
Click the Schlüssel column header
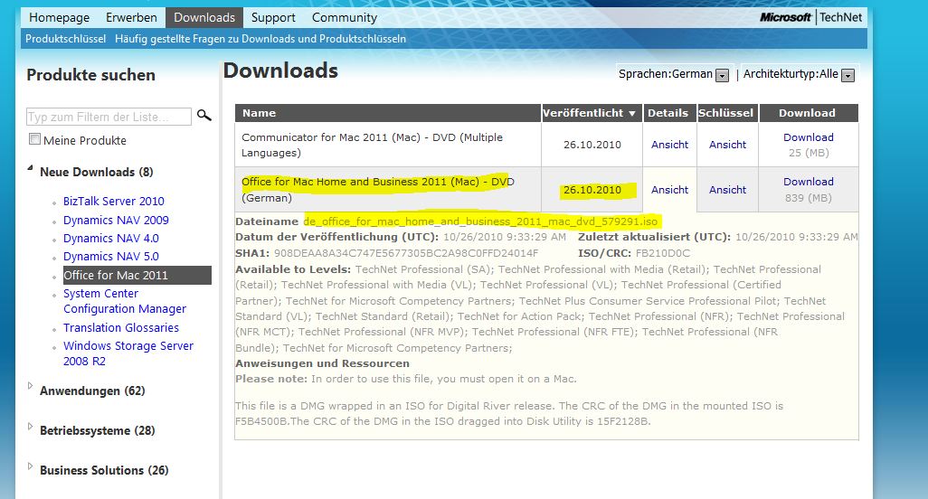pos(725,113)
